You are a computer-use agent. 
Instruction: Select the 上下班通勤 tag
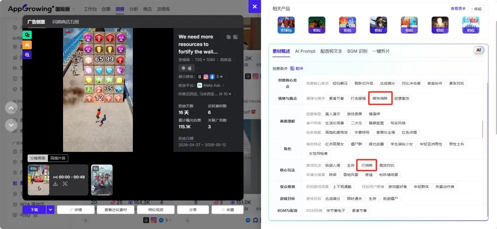pyautogui.click(x=342, y=187)
